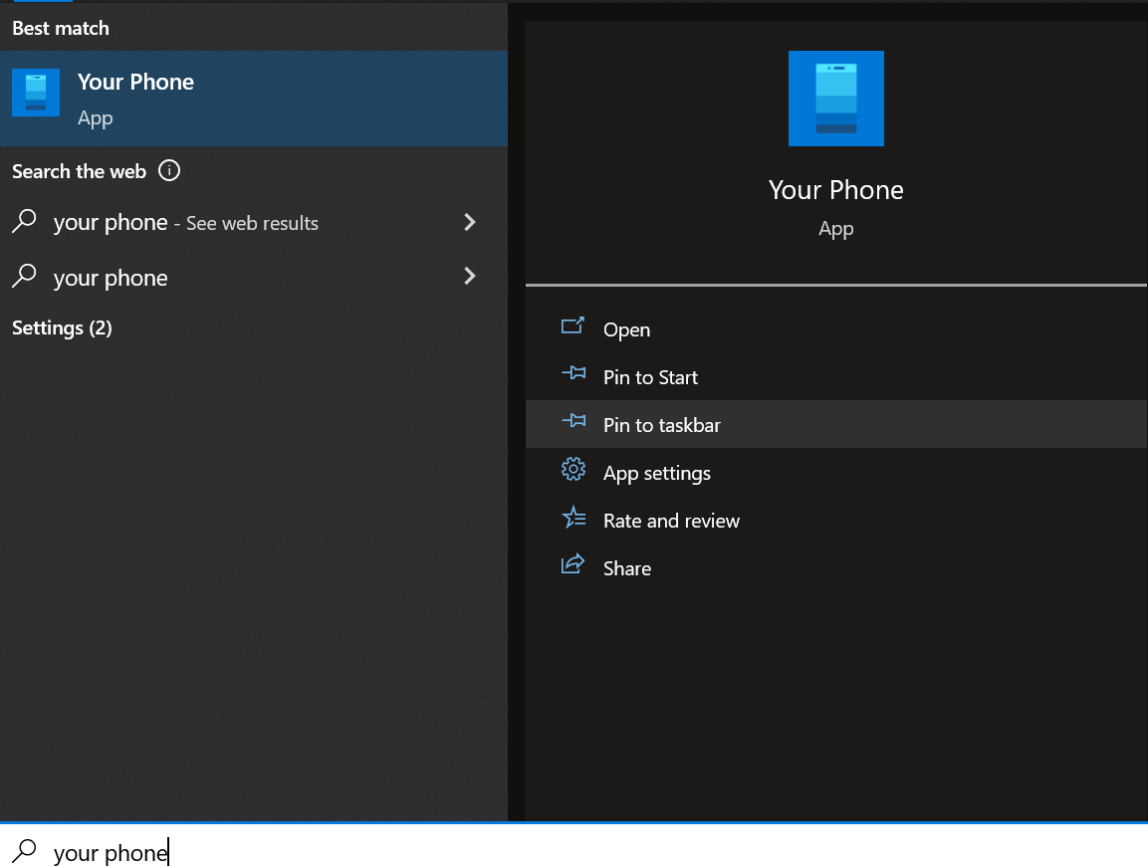This screenshot has width=1148, height=866.
Task: Click the info icon next to Search the web
Action: point(169,170)
